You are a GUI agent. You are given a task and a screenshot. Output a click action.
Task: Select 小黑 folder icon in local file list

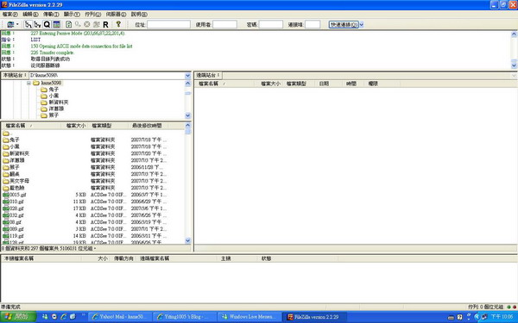tap(6, 146)
